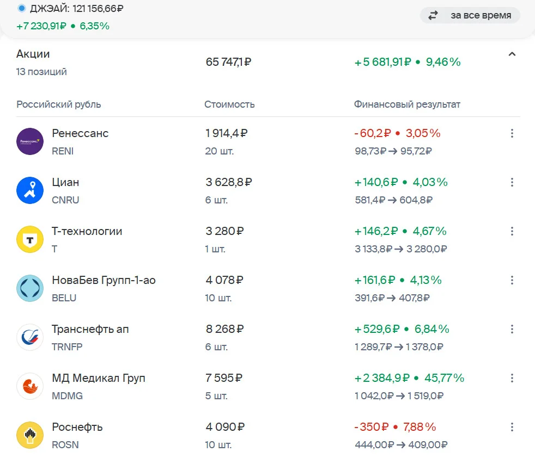
Task: Click the Российский рубль column header
Action: point(59,104)
